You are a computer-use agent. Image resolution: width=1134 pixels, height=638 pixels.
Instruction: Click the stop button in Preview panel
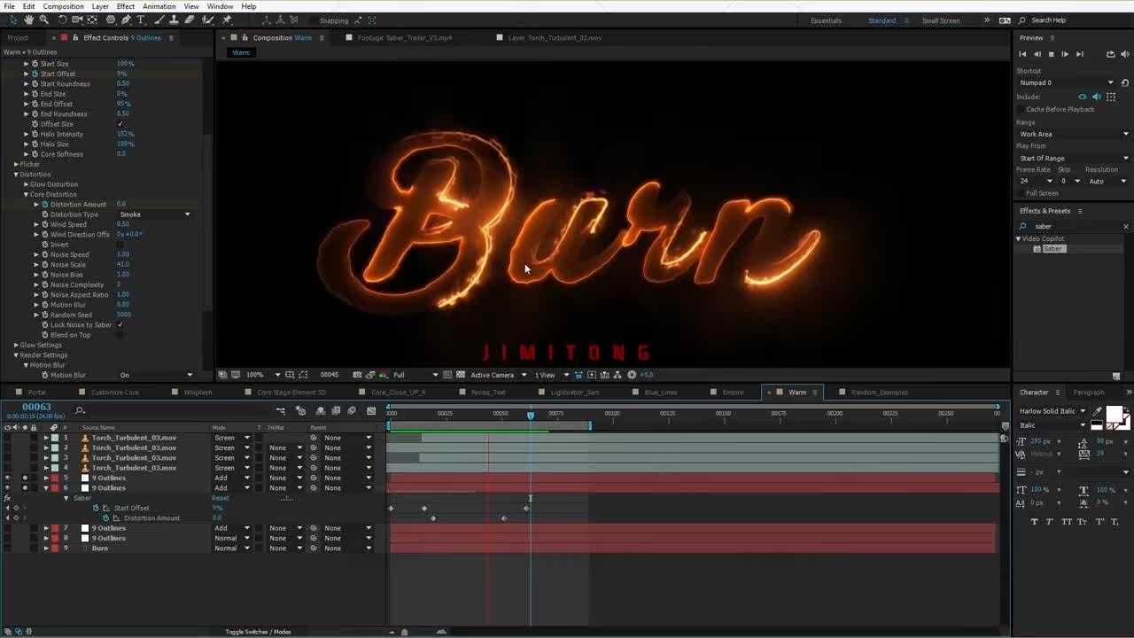[1052, 54]
